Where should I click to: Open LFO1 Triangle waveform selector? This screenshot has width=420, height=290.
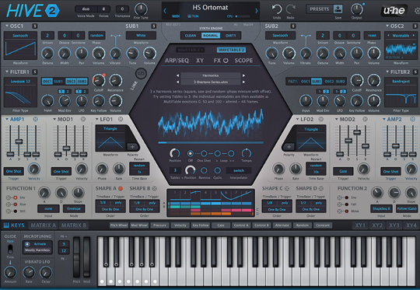(x=110, y=129)
